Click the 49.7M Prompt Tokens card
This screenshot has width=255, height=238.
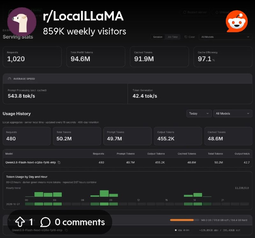point(127,136)
